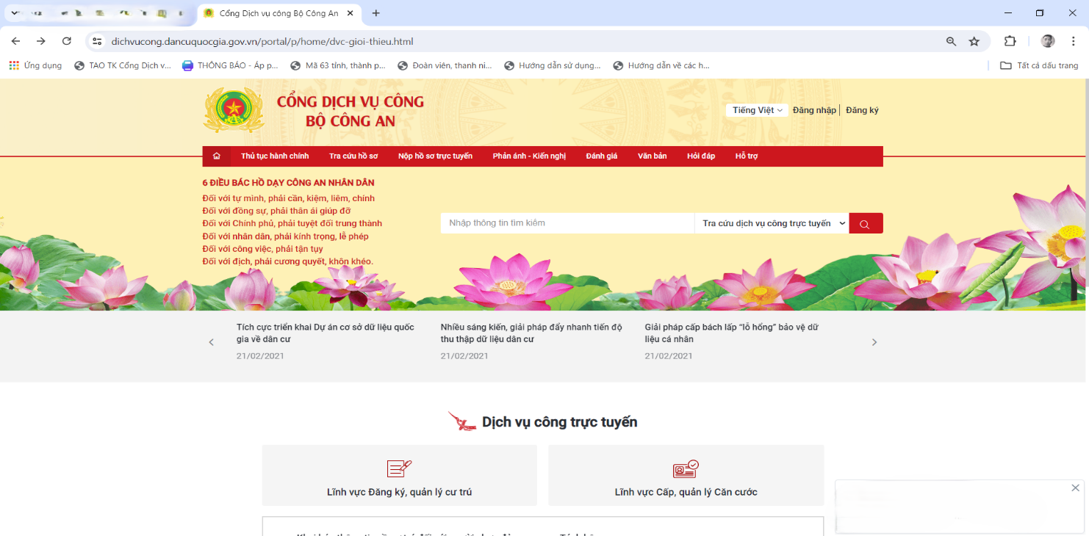1089x536 pixels.
Task: Open the Đánh giá menu item
Action: [602, 156]
